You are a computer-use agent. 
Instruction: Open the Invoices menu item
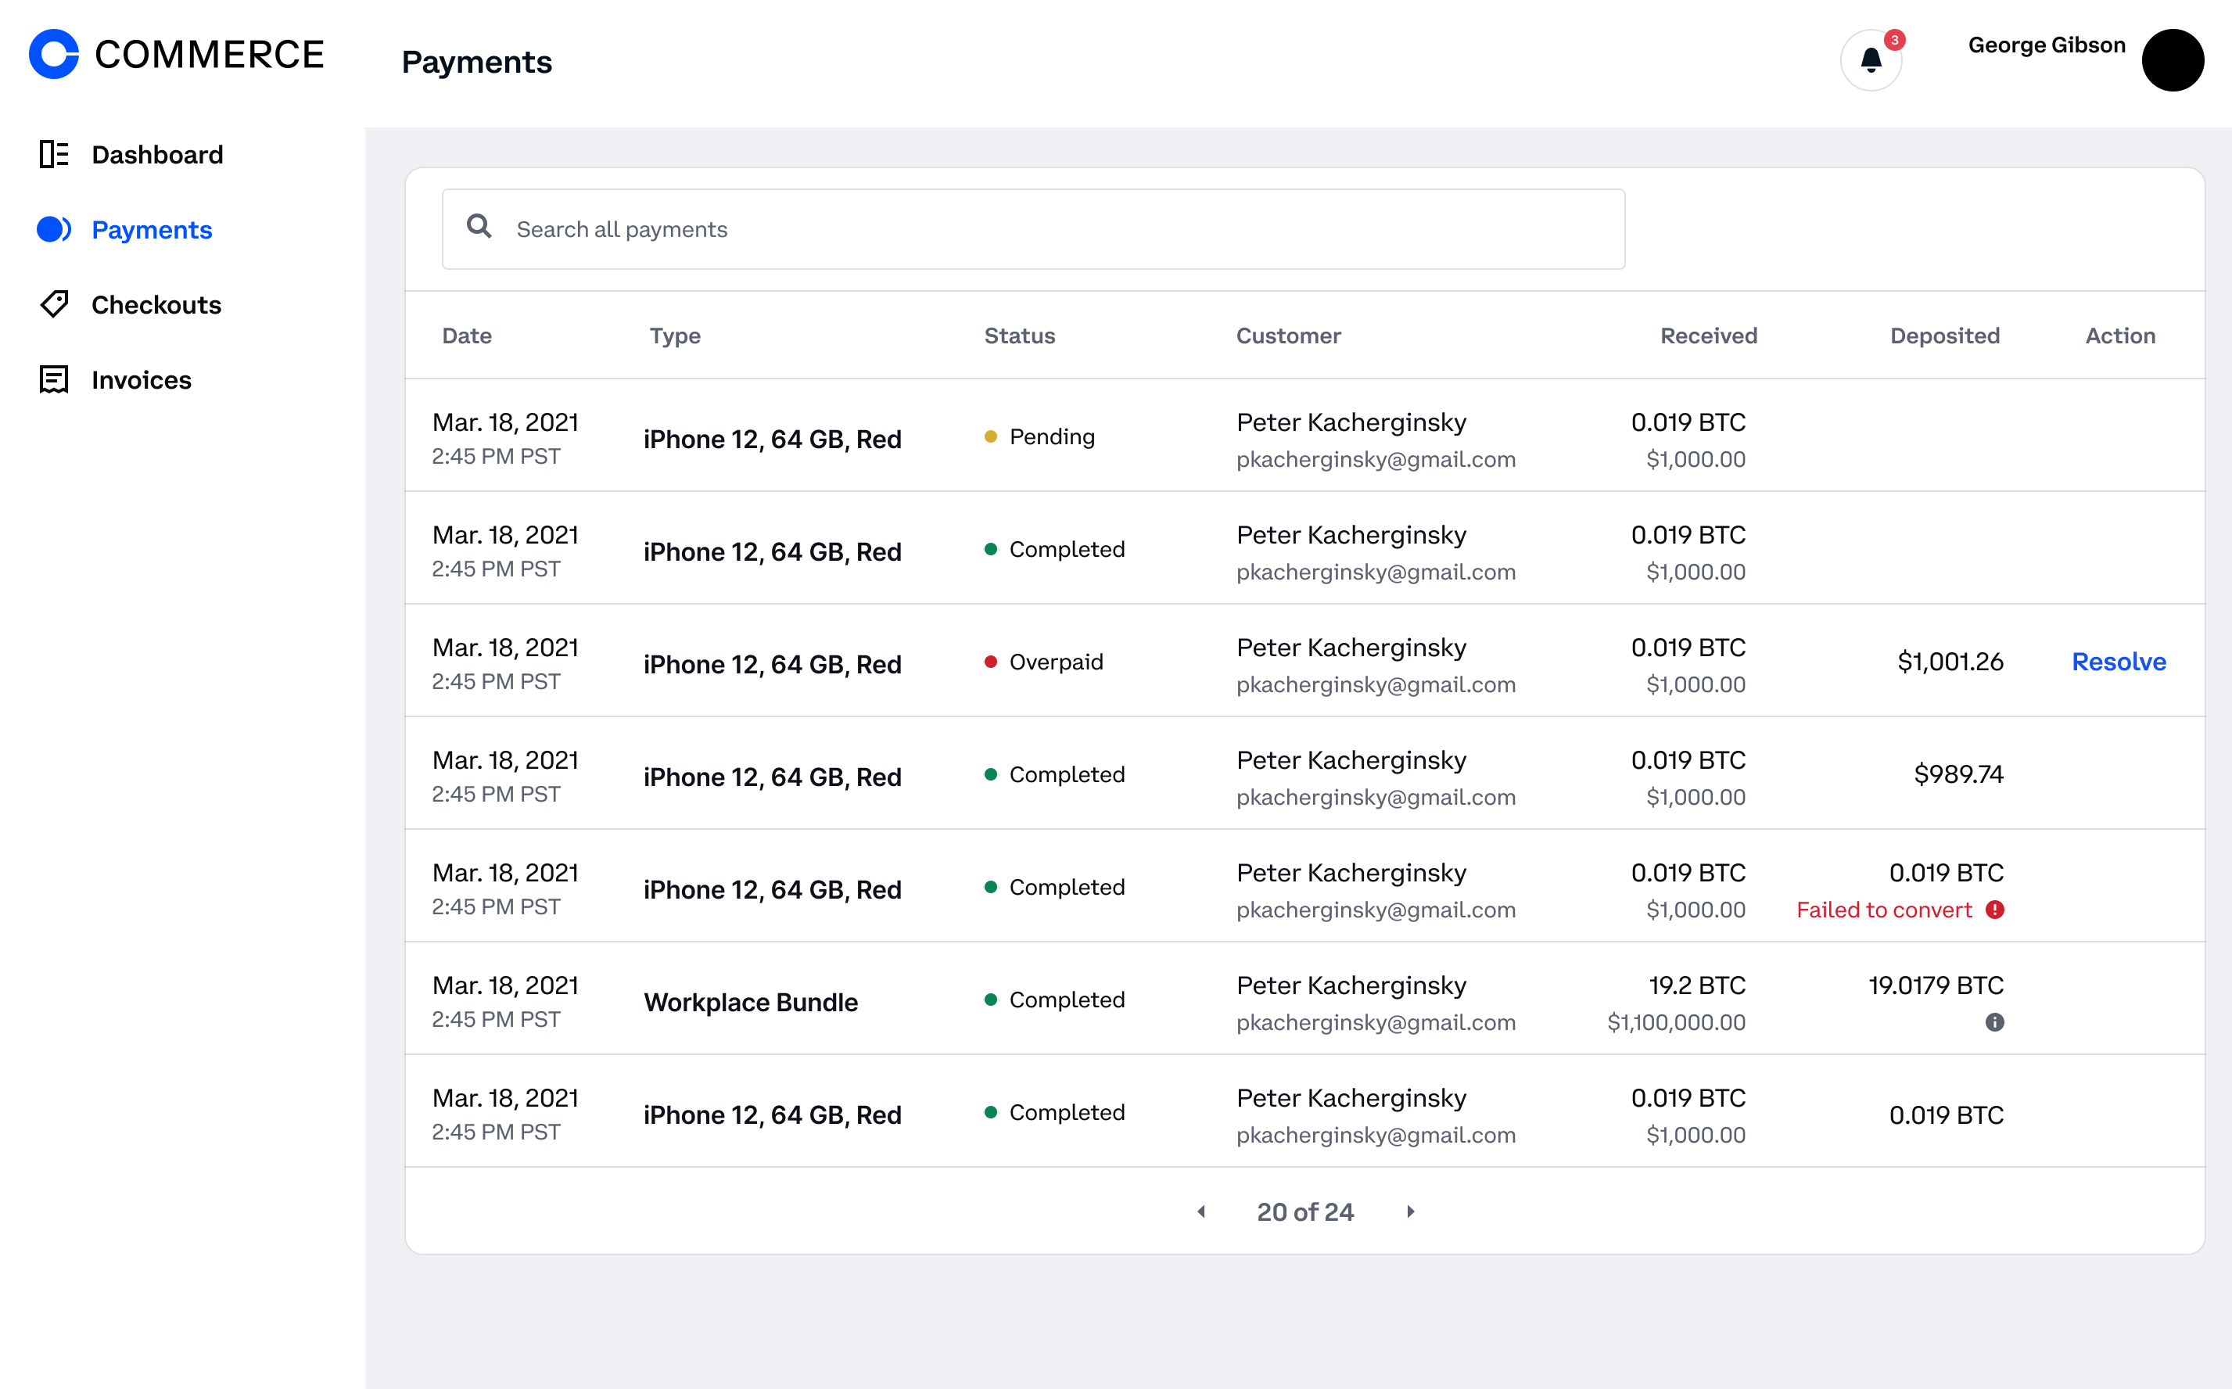coord(142,380)
